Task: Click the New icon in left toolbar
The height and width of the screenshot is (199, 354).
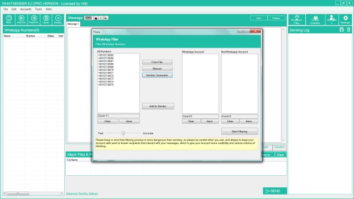Action: [x=9, y=19]
